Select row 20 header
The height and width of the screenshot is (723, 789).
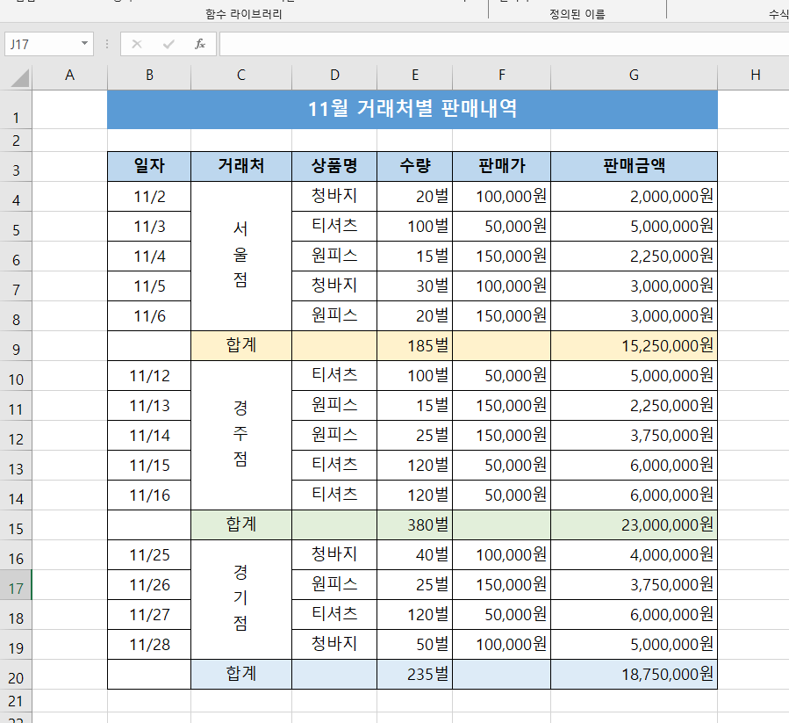pos(16,675)
